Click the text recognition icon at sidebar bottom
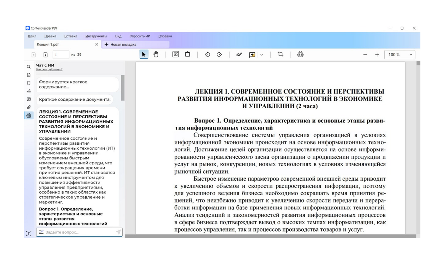Screen dimensions: 444x264 pos(29,233)
